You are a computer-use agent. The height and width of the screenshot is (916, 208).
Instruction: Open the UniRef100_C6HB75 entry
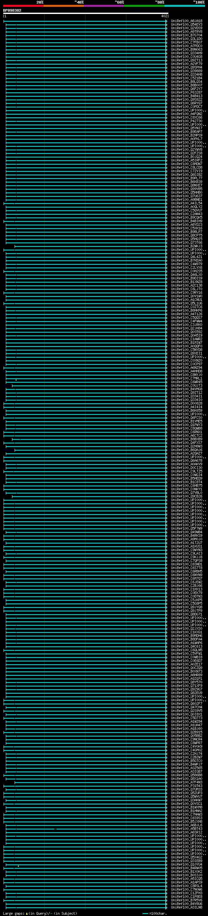186,485
